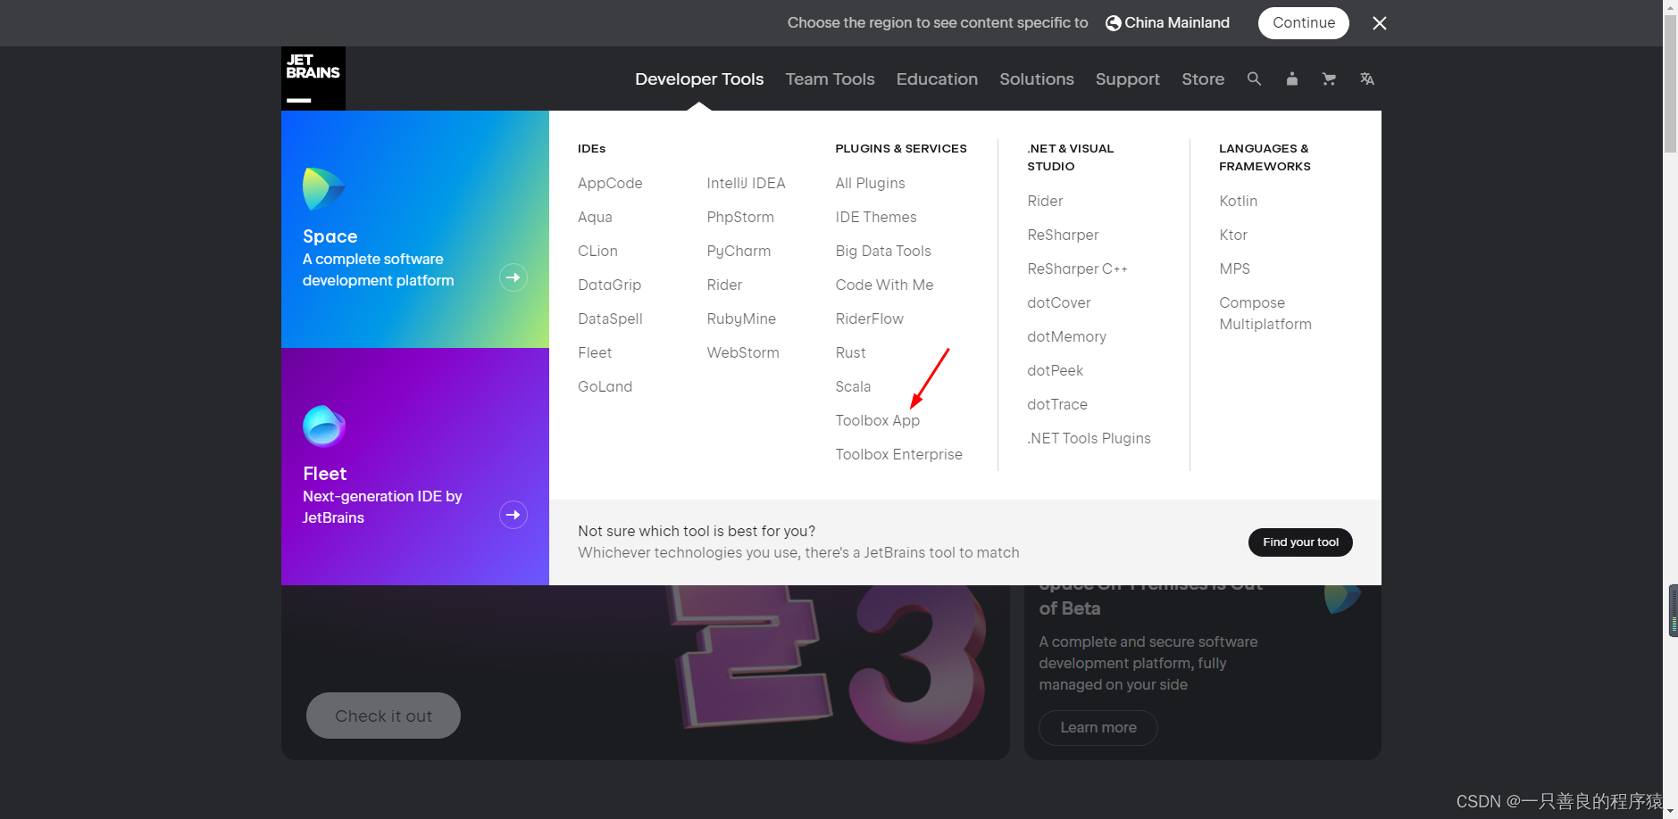Click the browser vertical scrollbar thumb
The image size is (1678, 819).
tap(1670, 84)
